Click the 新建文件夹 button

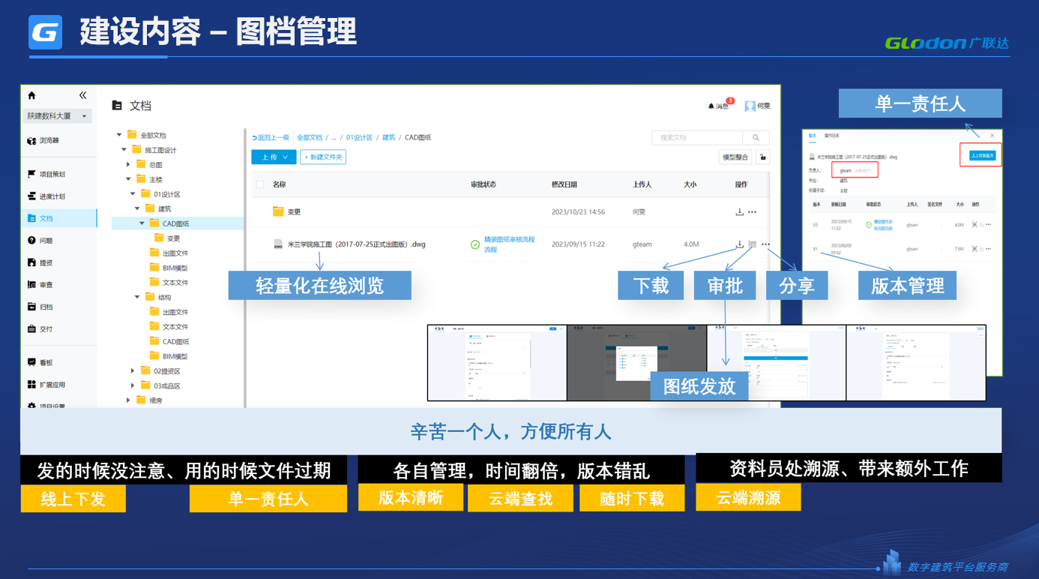coord(323,157)
